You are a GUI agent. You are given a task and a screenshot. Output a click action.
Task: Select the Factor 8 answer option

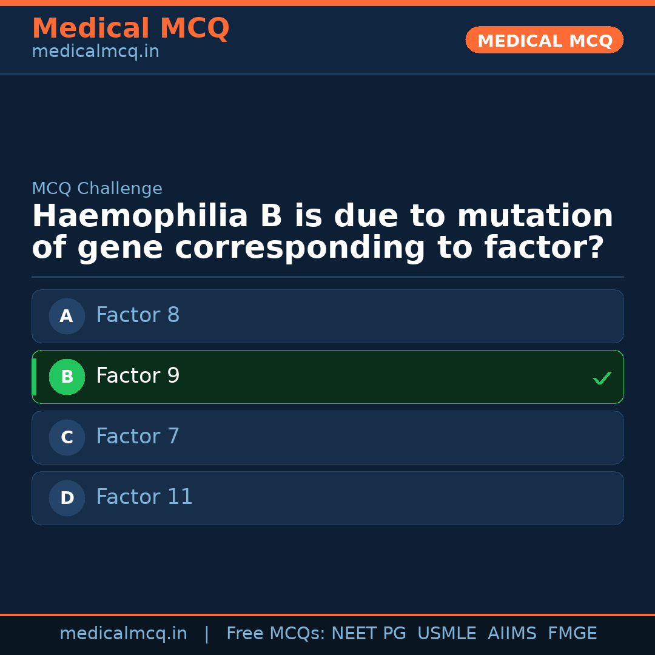327,316
